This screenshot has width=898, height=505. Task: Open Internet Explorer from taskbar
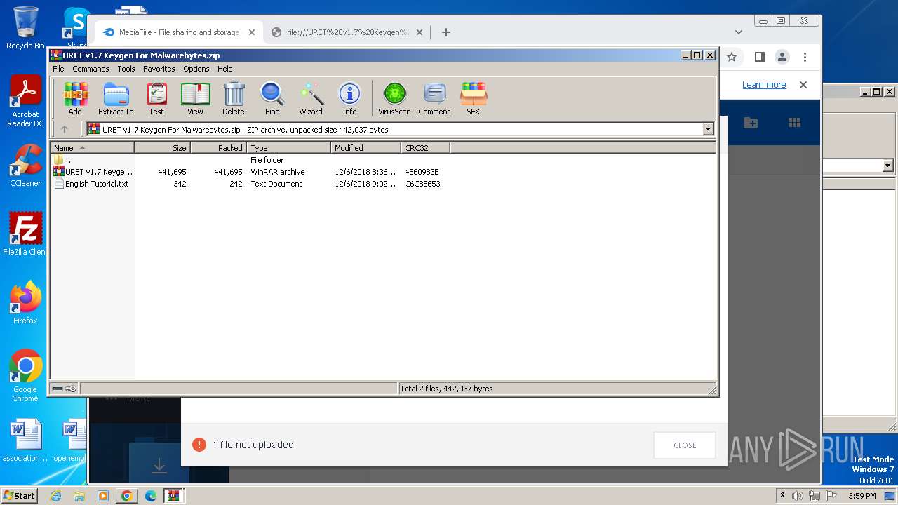tap(55, 496)
